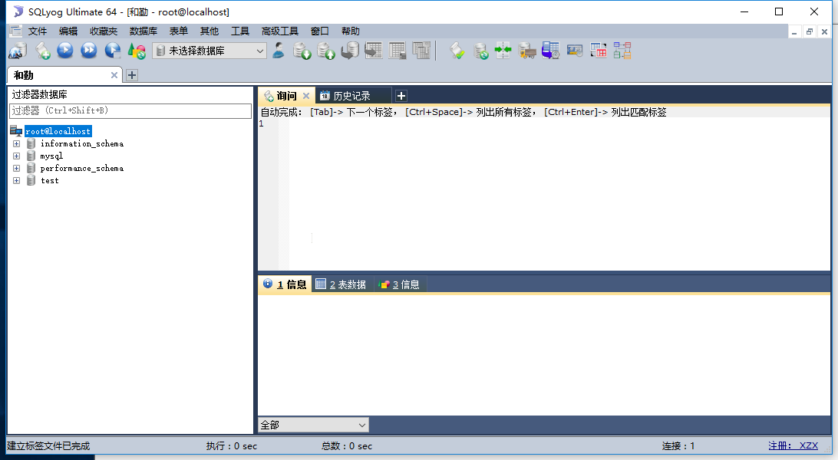Execute the query with the blue play icon
Image resolution: width=838 pixels, height=460 pixels.
click(x=66, y=51)
